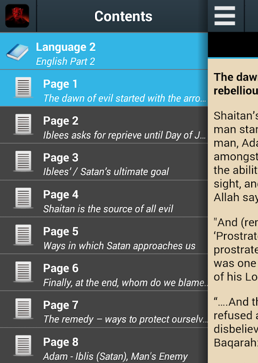The height and width of the screenshot is (363, 258).
Task: Tap the article text panel on the right
Action: 233,211
